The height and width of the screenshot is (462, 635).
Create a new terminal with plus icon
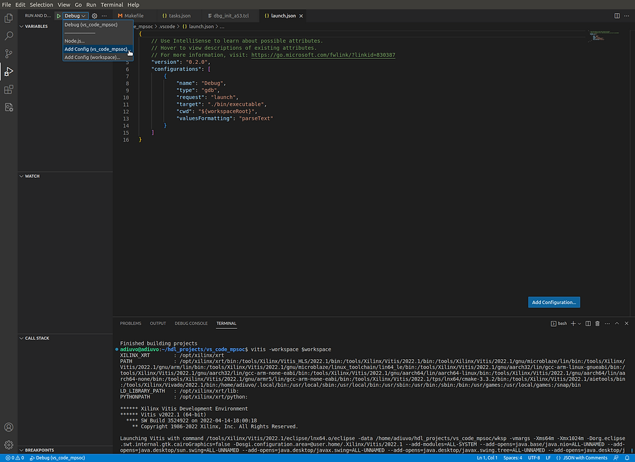[x=573, y=324]
